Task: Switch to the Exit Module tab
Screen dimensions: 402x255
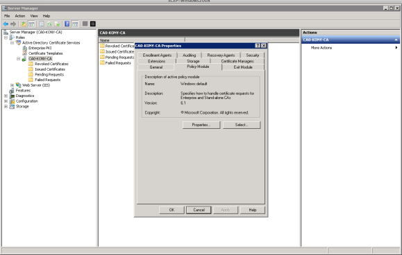Action: (x=243, y=67)
